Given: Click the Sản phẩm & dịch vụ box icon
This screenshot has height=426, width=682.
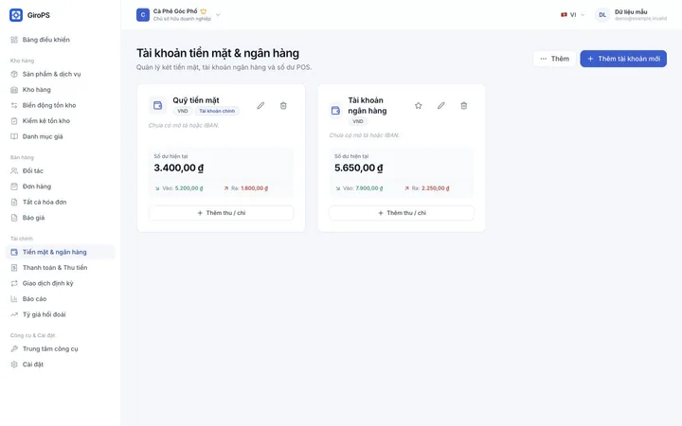Looking at the screenshot, I should pos(14,74).
